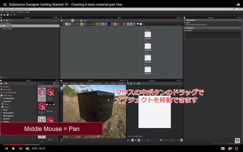Screen dimensions: 243x152
Task: Open video quality settings gear
Action: pos(230,149)
